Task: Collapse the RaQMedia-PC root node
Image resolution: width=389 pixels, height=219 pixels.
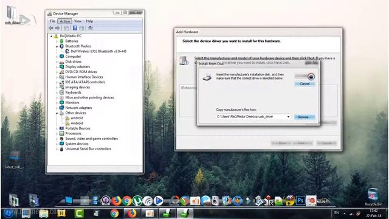Action: (x=51, y=36)
